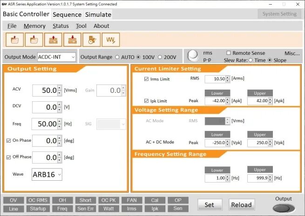Click the Startup status indicator
Screen dimensions: 305x216
tap(38, 209)
